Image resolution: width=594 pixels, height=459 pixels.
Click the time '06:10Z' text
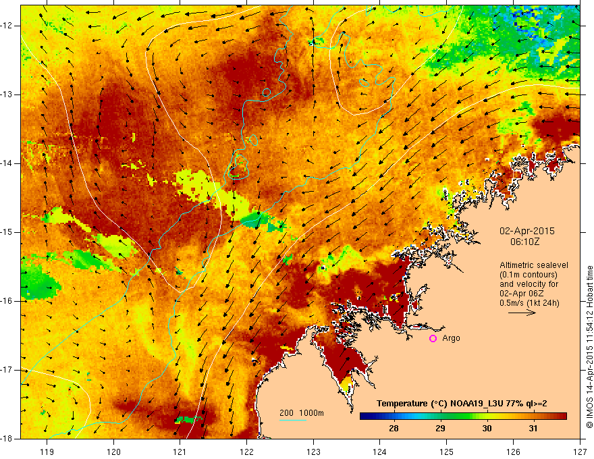(524, 241)
